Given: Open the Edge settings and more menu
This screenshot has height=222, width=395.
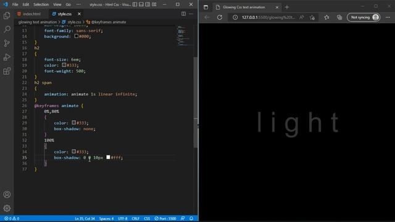Looking at the screenshot, I should coord(388,17).
